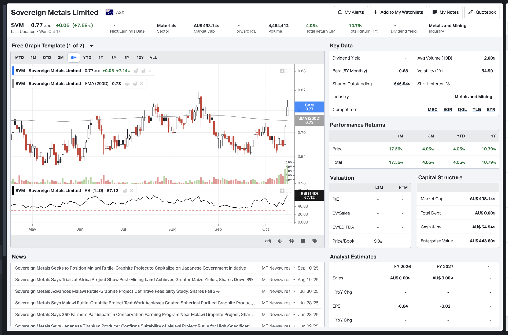Switch to the YTD time range

click(x=87, y=57)
